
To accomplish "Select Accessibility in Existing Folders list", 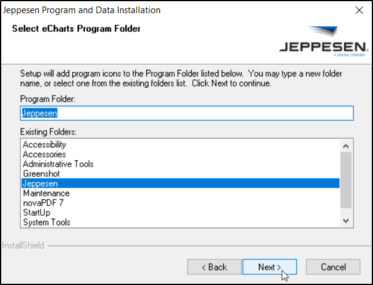I will click(x=44, y=145).
